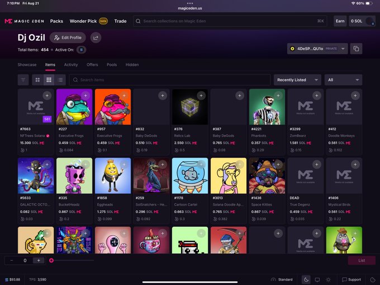Click the Standard speed gauge icon
This screenshot has width=380, height=285.
273,279
